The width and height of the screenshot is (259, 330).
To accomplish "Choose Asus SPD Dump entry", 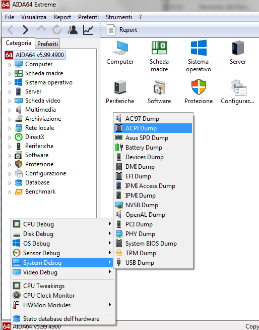I will coord(153,138).
